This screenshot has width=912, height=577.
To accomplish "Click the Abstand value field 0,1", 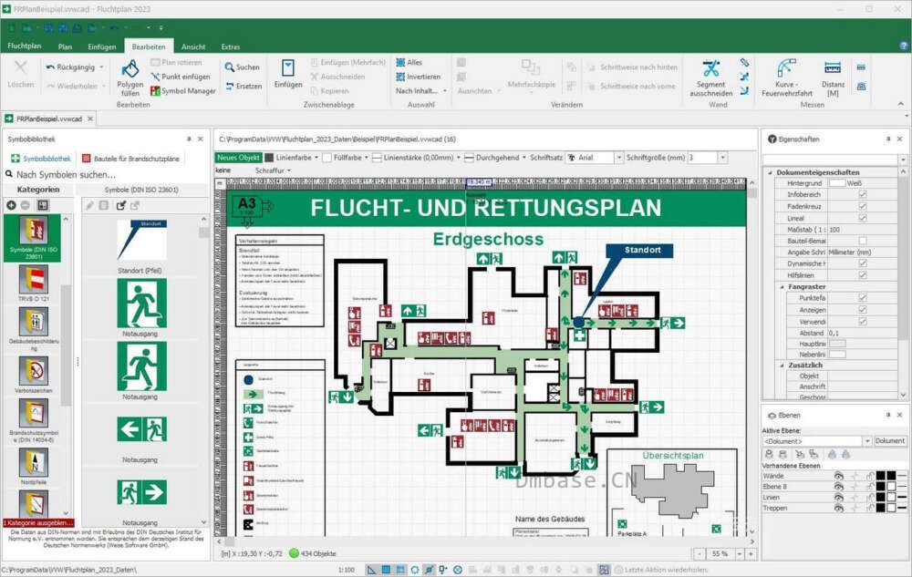I will [863, 333].
